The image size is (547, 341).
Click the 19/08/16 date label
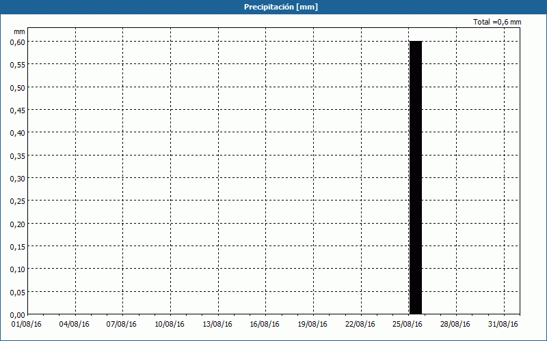click(x=312, y=325)
